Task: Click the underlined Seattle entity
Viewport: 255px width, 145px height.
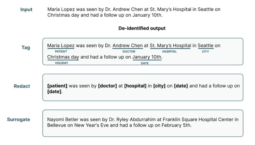Action: coord(206,46)
